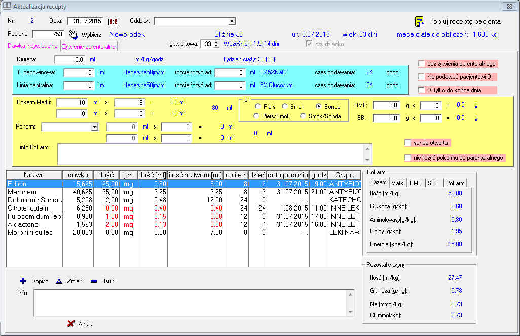This screenshot has height=336, width=520.
Task: Click the red X Anuluj icon
Action: (x=71, y=324)
